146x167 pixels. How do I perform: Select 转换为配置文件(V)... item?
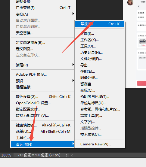pos(42,116)
